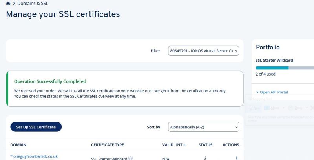The height and width of the screenshot is (160, 314).
Task: Open the three-dot actions menu for the certificate
Action: [236, 158]
